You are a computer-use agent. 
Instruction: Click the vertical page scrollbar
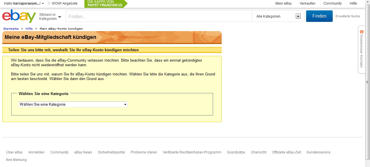click(x=368, y=82)
